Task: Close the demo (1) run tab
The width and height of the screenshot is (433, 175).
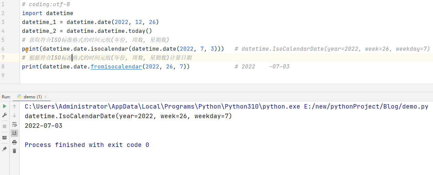Action: [46, 97]
